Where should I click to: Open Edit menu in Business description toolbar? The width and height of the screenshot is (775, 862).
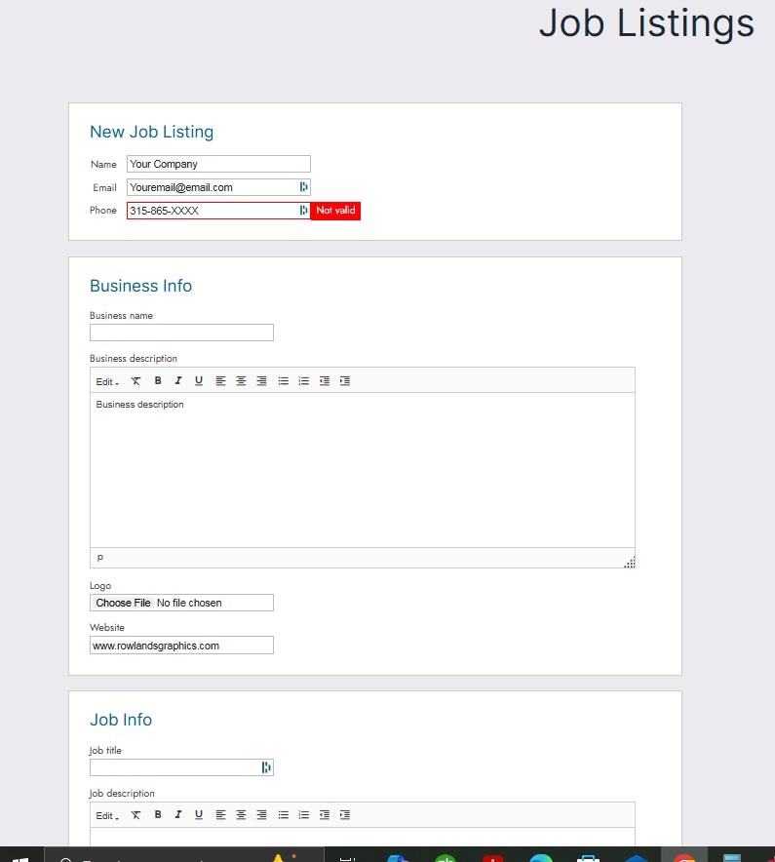pos(107,381)
